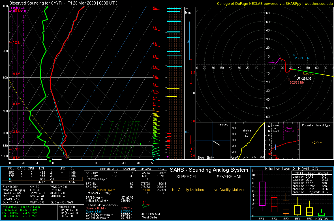The image size is (334, 221).
Task: Click the magenta OMEGA label
Action: tap(18, 8)
